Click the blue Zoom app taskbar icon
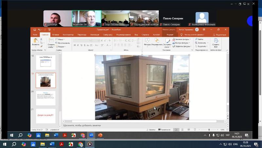This screenshot has height=148, width=262. 91,135
